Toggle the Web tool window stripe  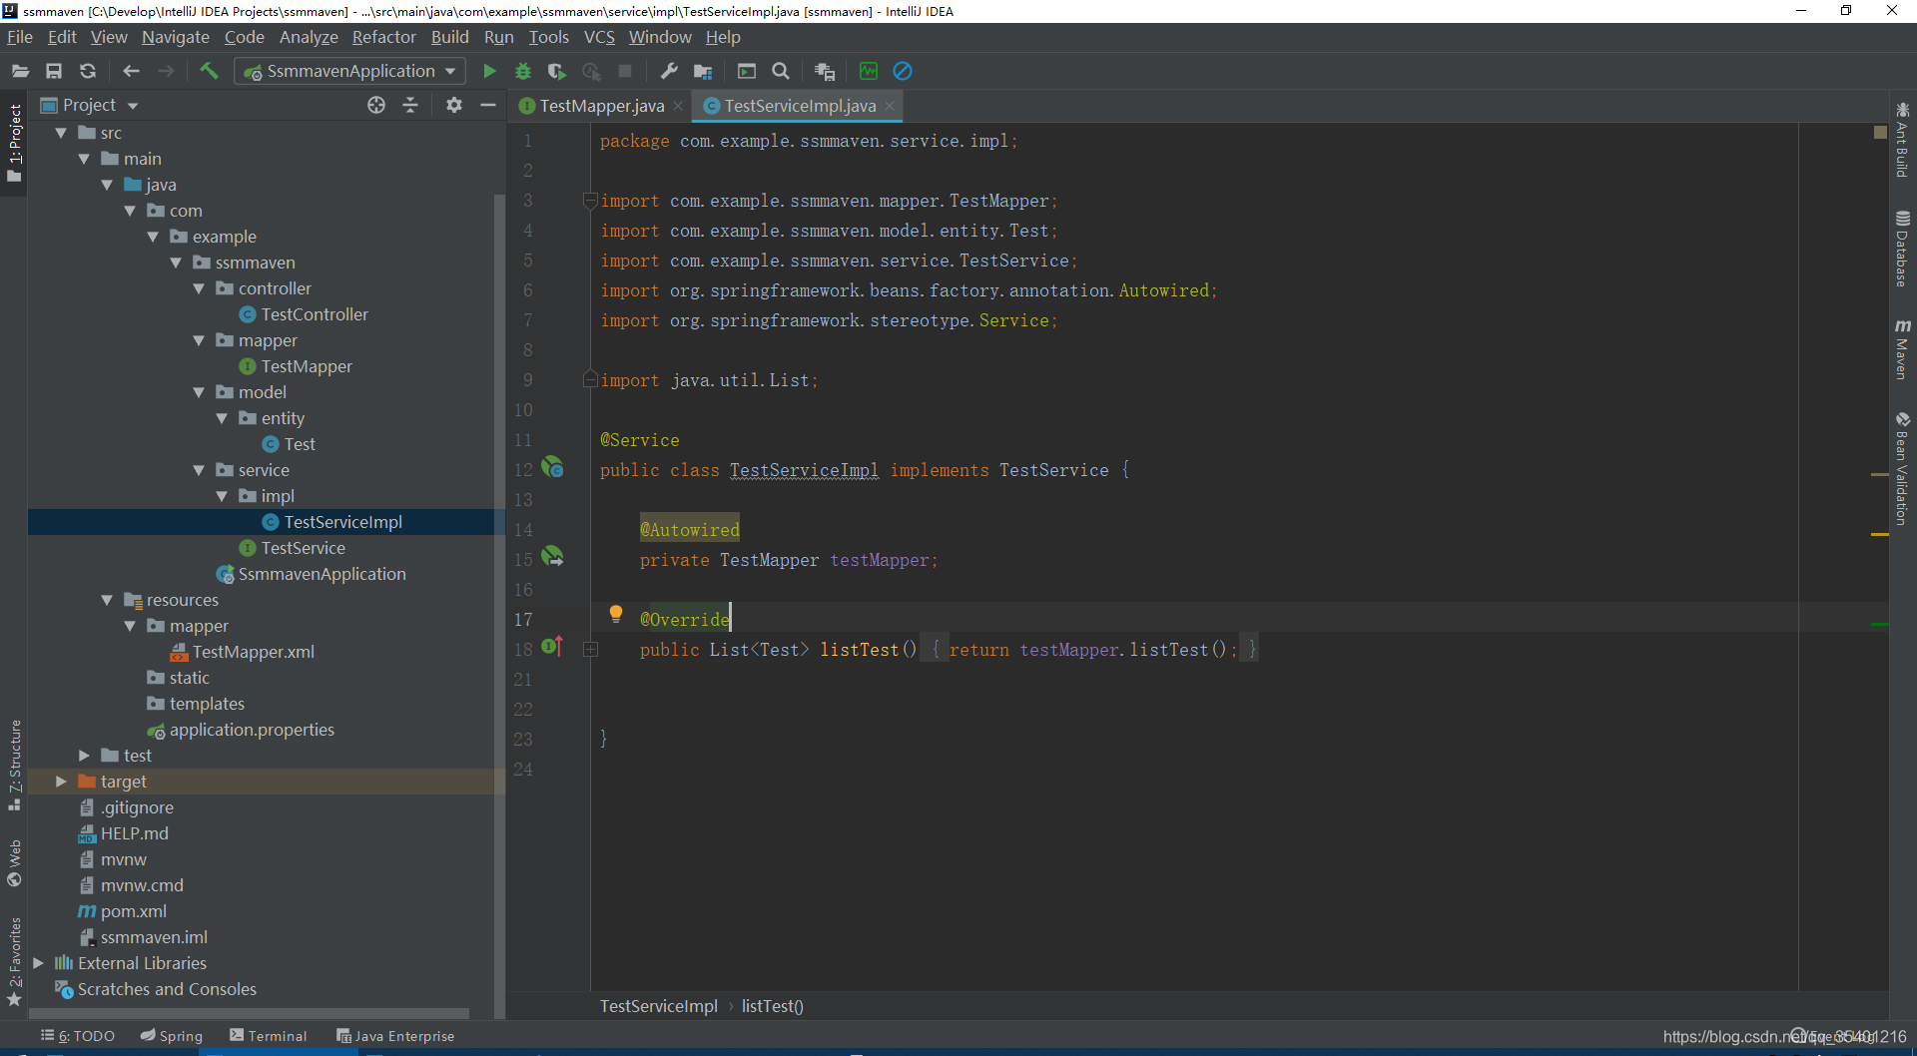click(x=14, y=862)
